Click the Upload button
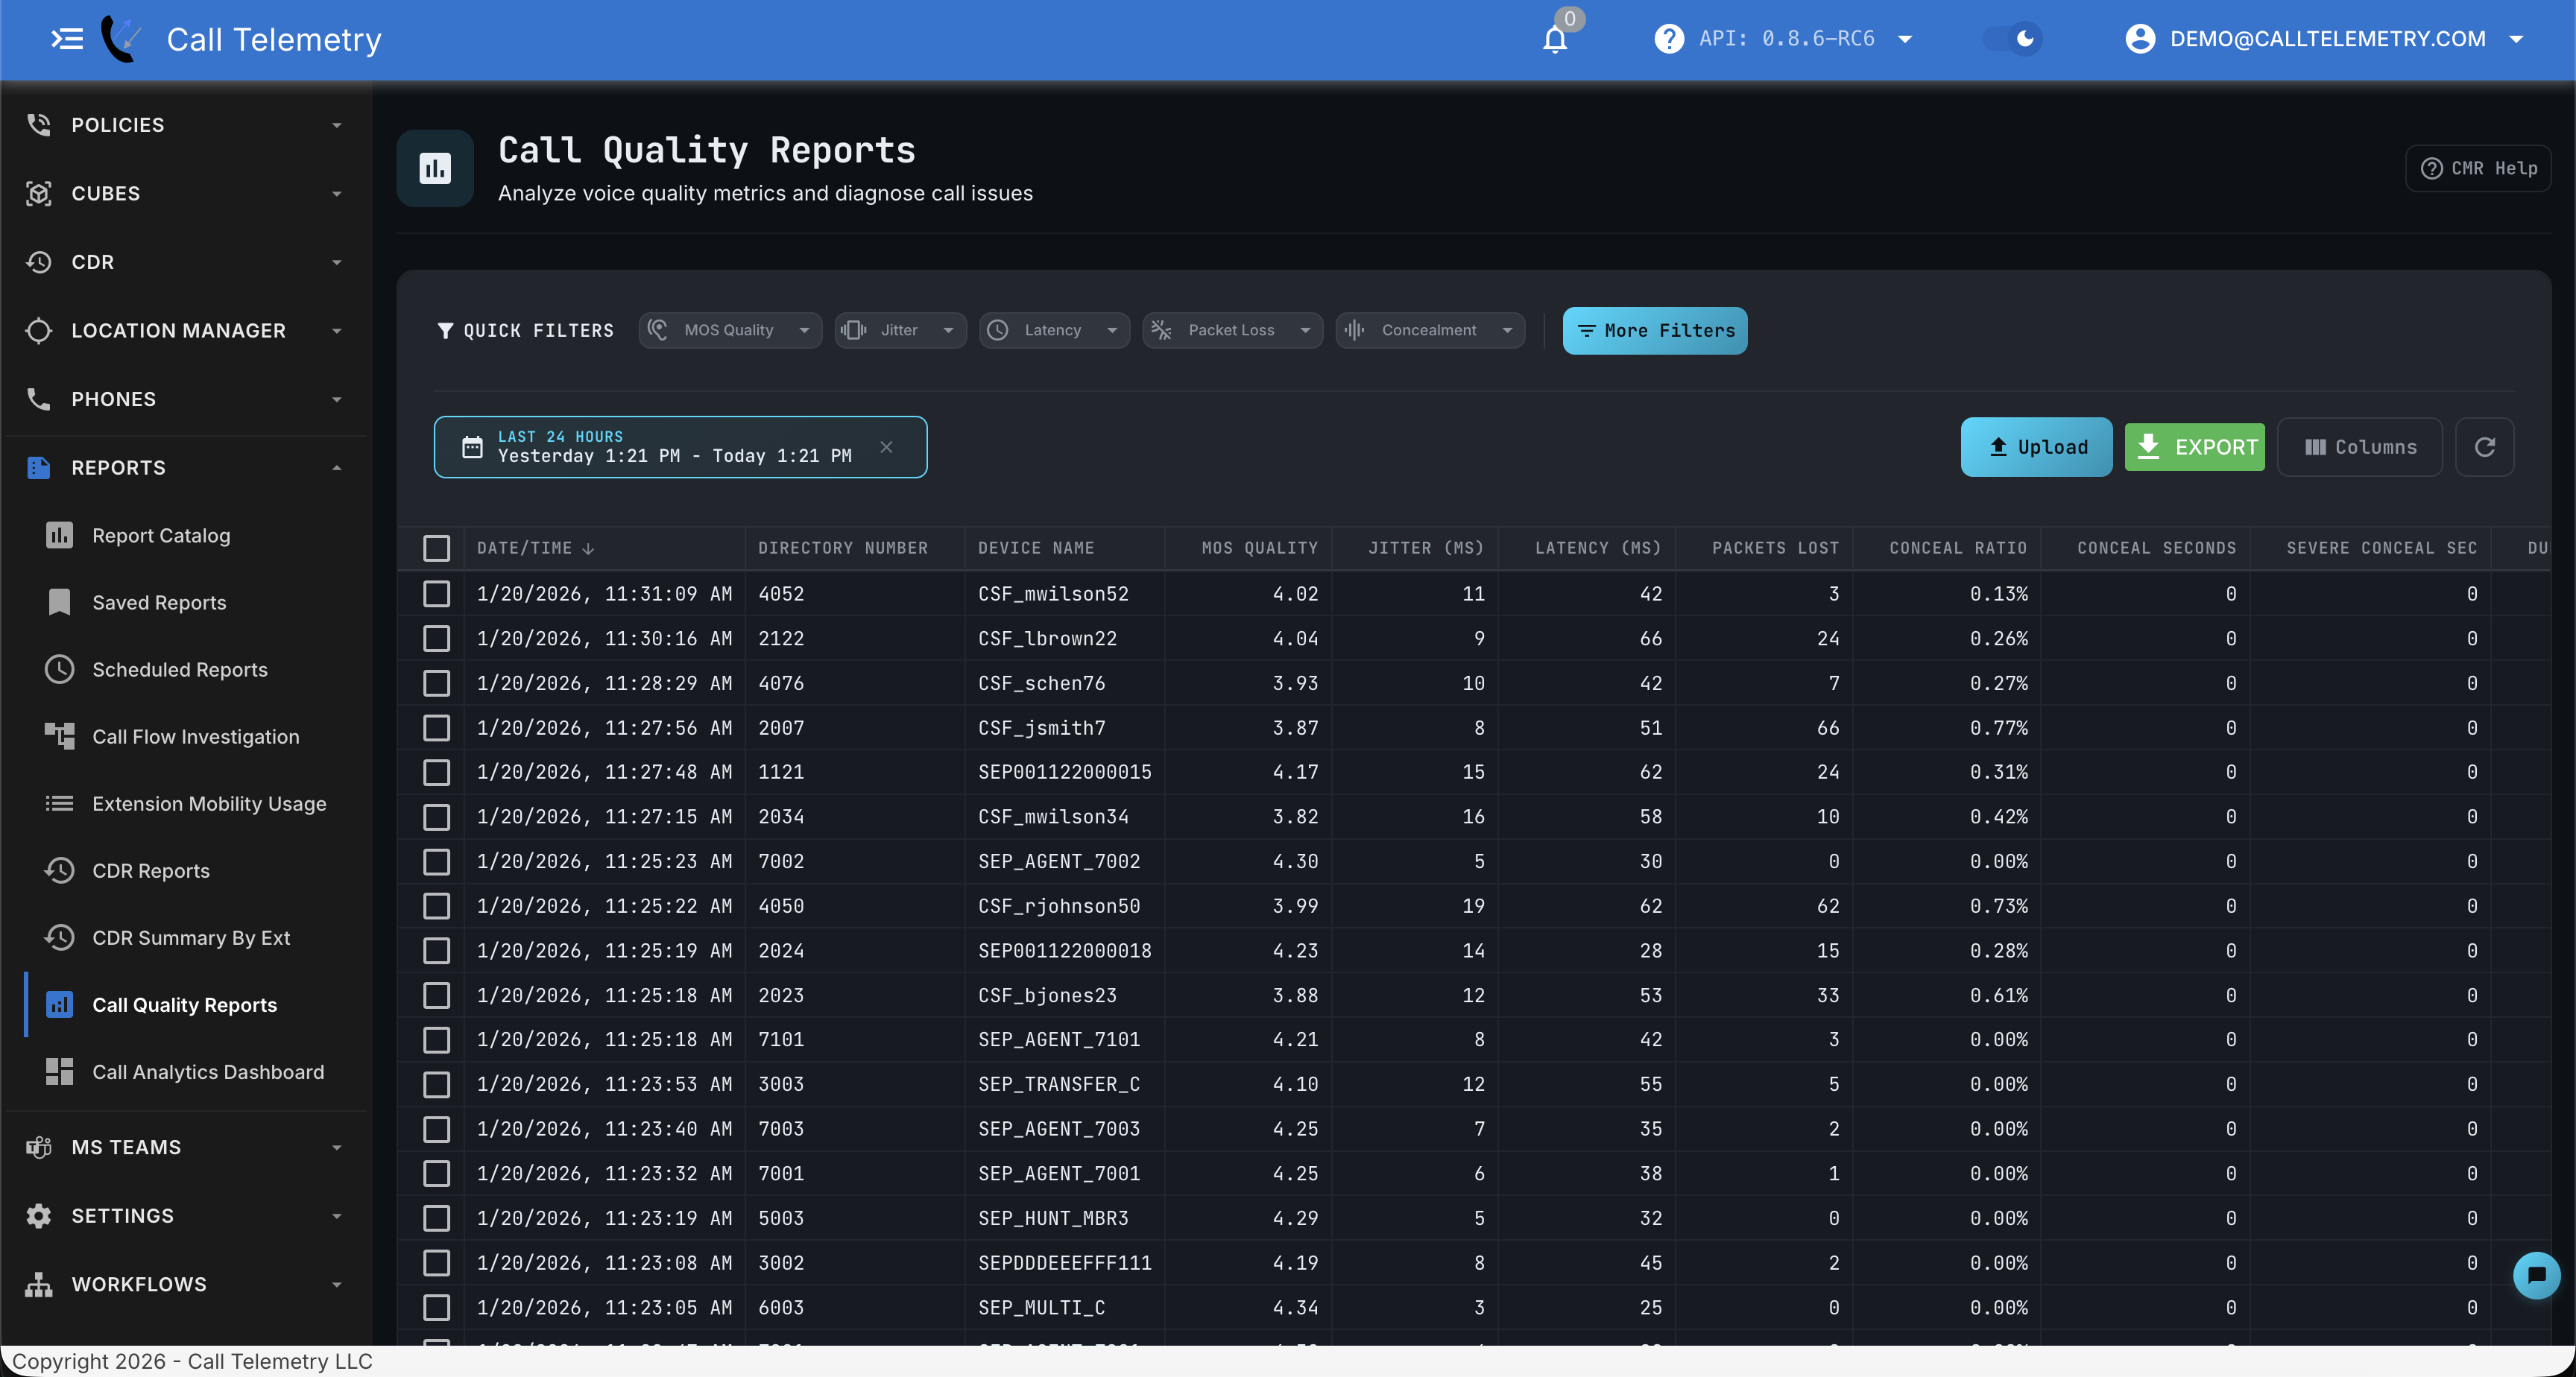The height and width of the screenshot is (1377, 2576). [x=2036, y=446]
